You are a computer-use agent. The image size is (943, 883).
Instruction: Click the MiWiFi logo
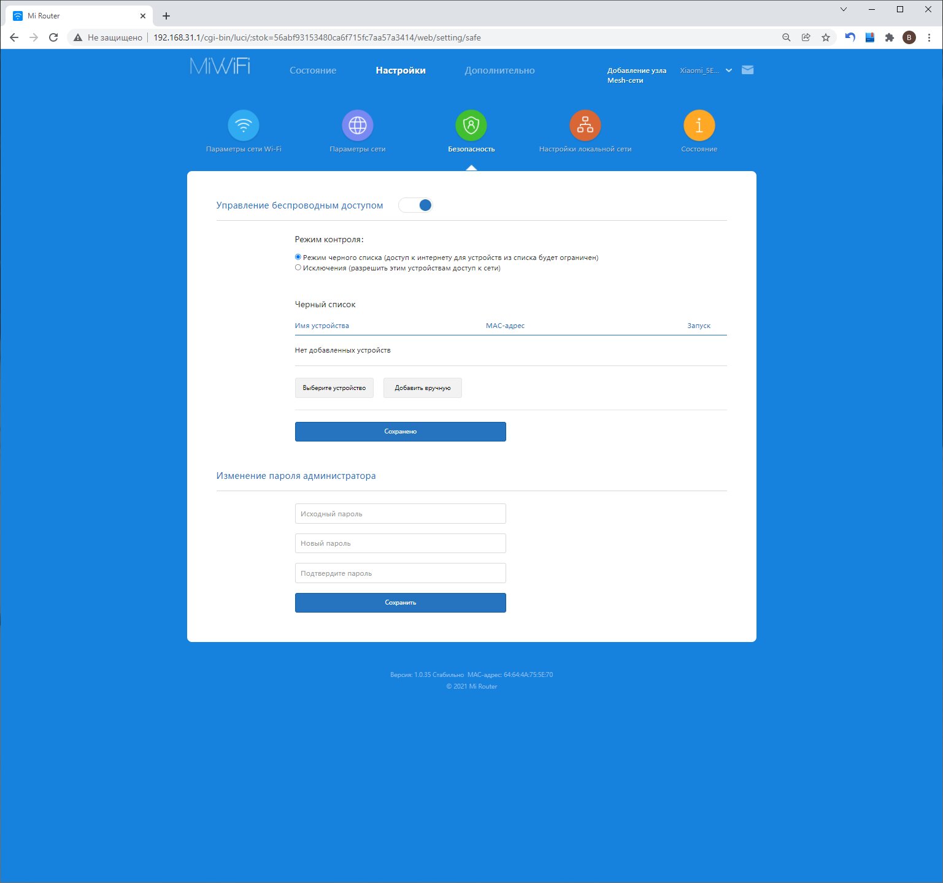click(220, 66)
